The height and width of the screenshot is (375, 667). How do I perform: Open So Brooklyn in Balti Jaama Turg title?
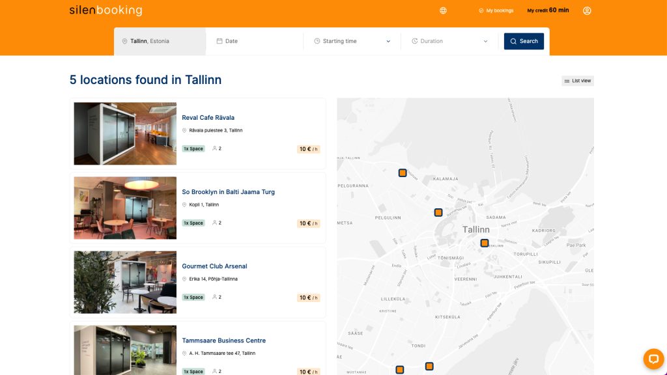click(x=229, y=192)
